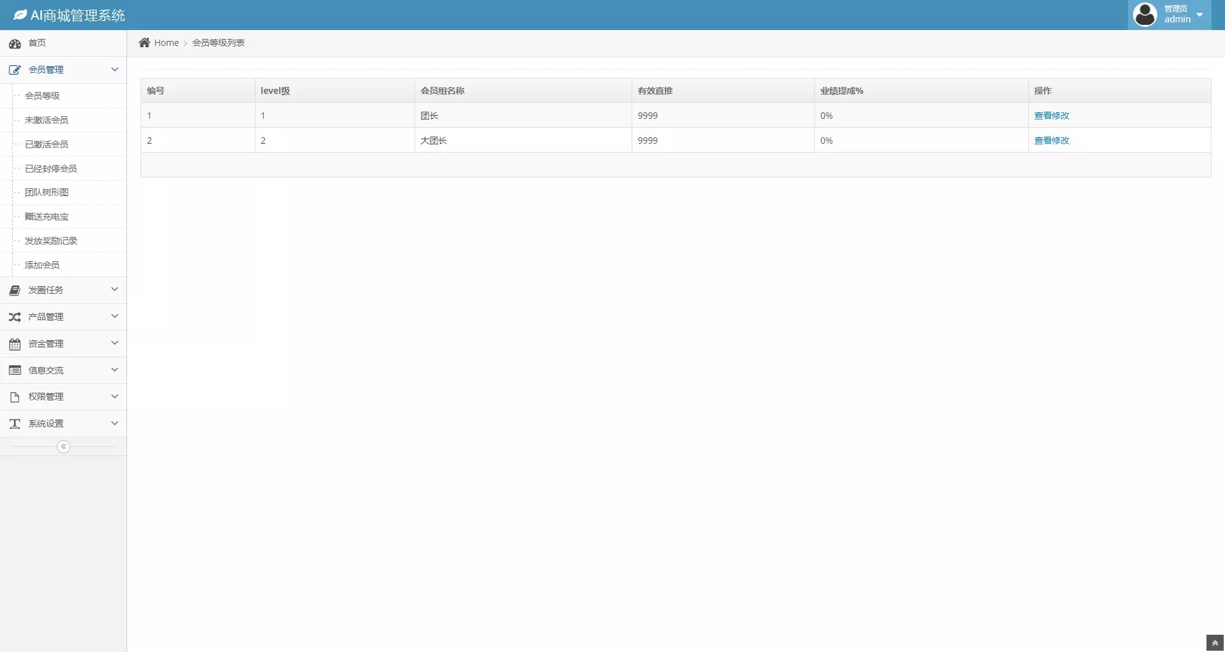Click the text icon beside 系统设置
The width and height of the screenshot is (1225, 652).
[x=15, y=424]
